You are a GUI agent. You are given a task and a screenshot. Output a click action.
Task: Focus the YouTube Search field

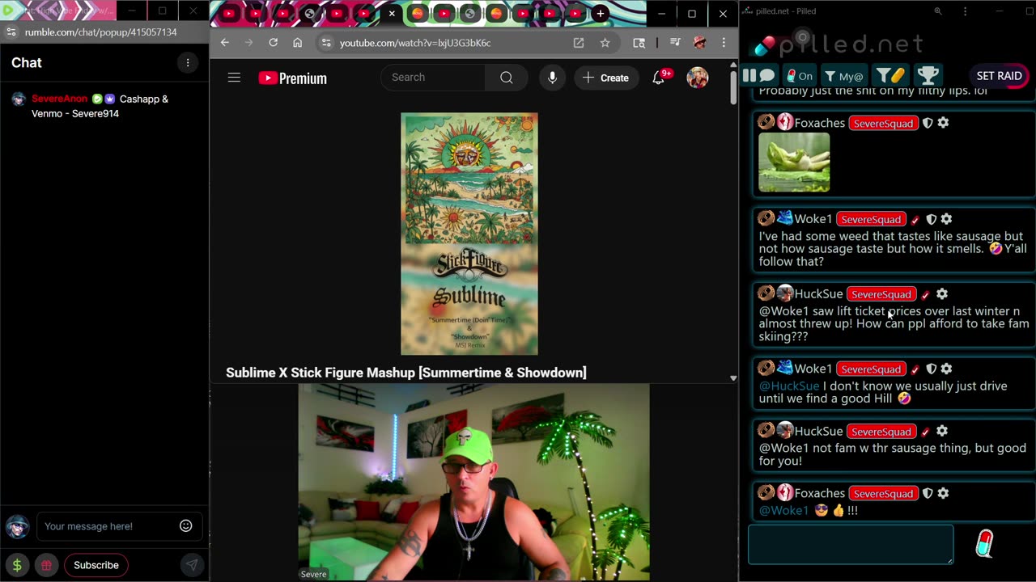click(433, 78)
